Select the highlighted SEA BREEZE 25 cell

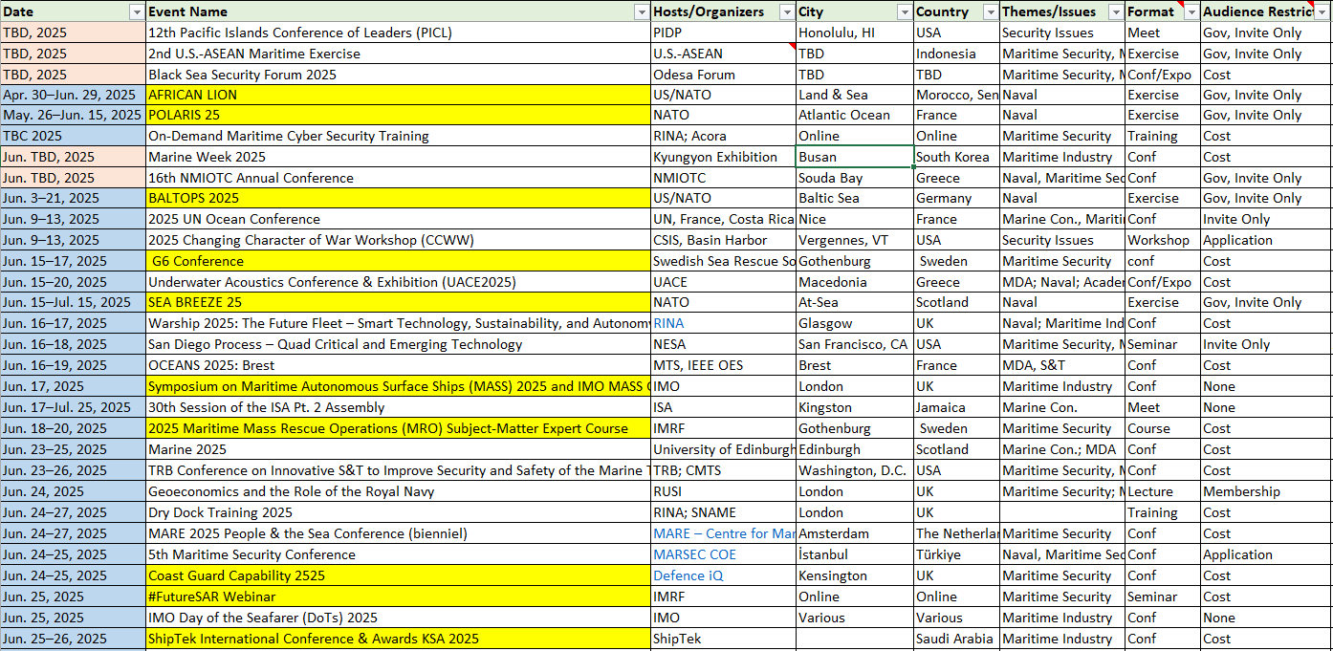398,302
